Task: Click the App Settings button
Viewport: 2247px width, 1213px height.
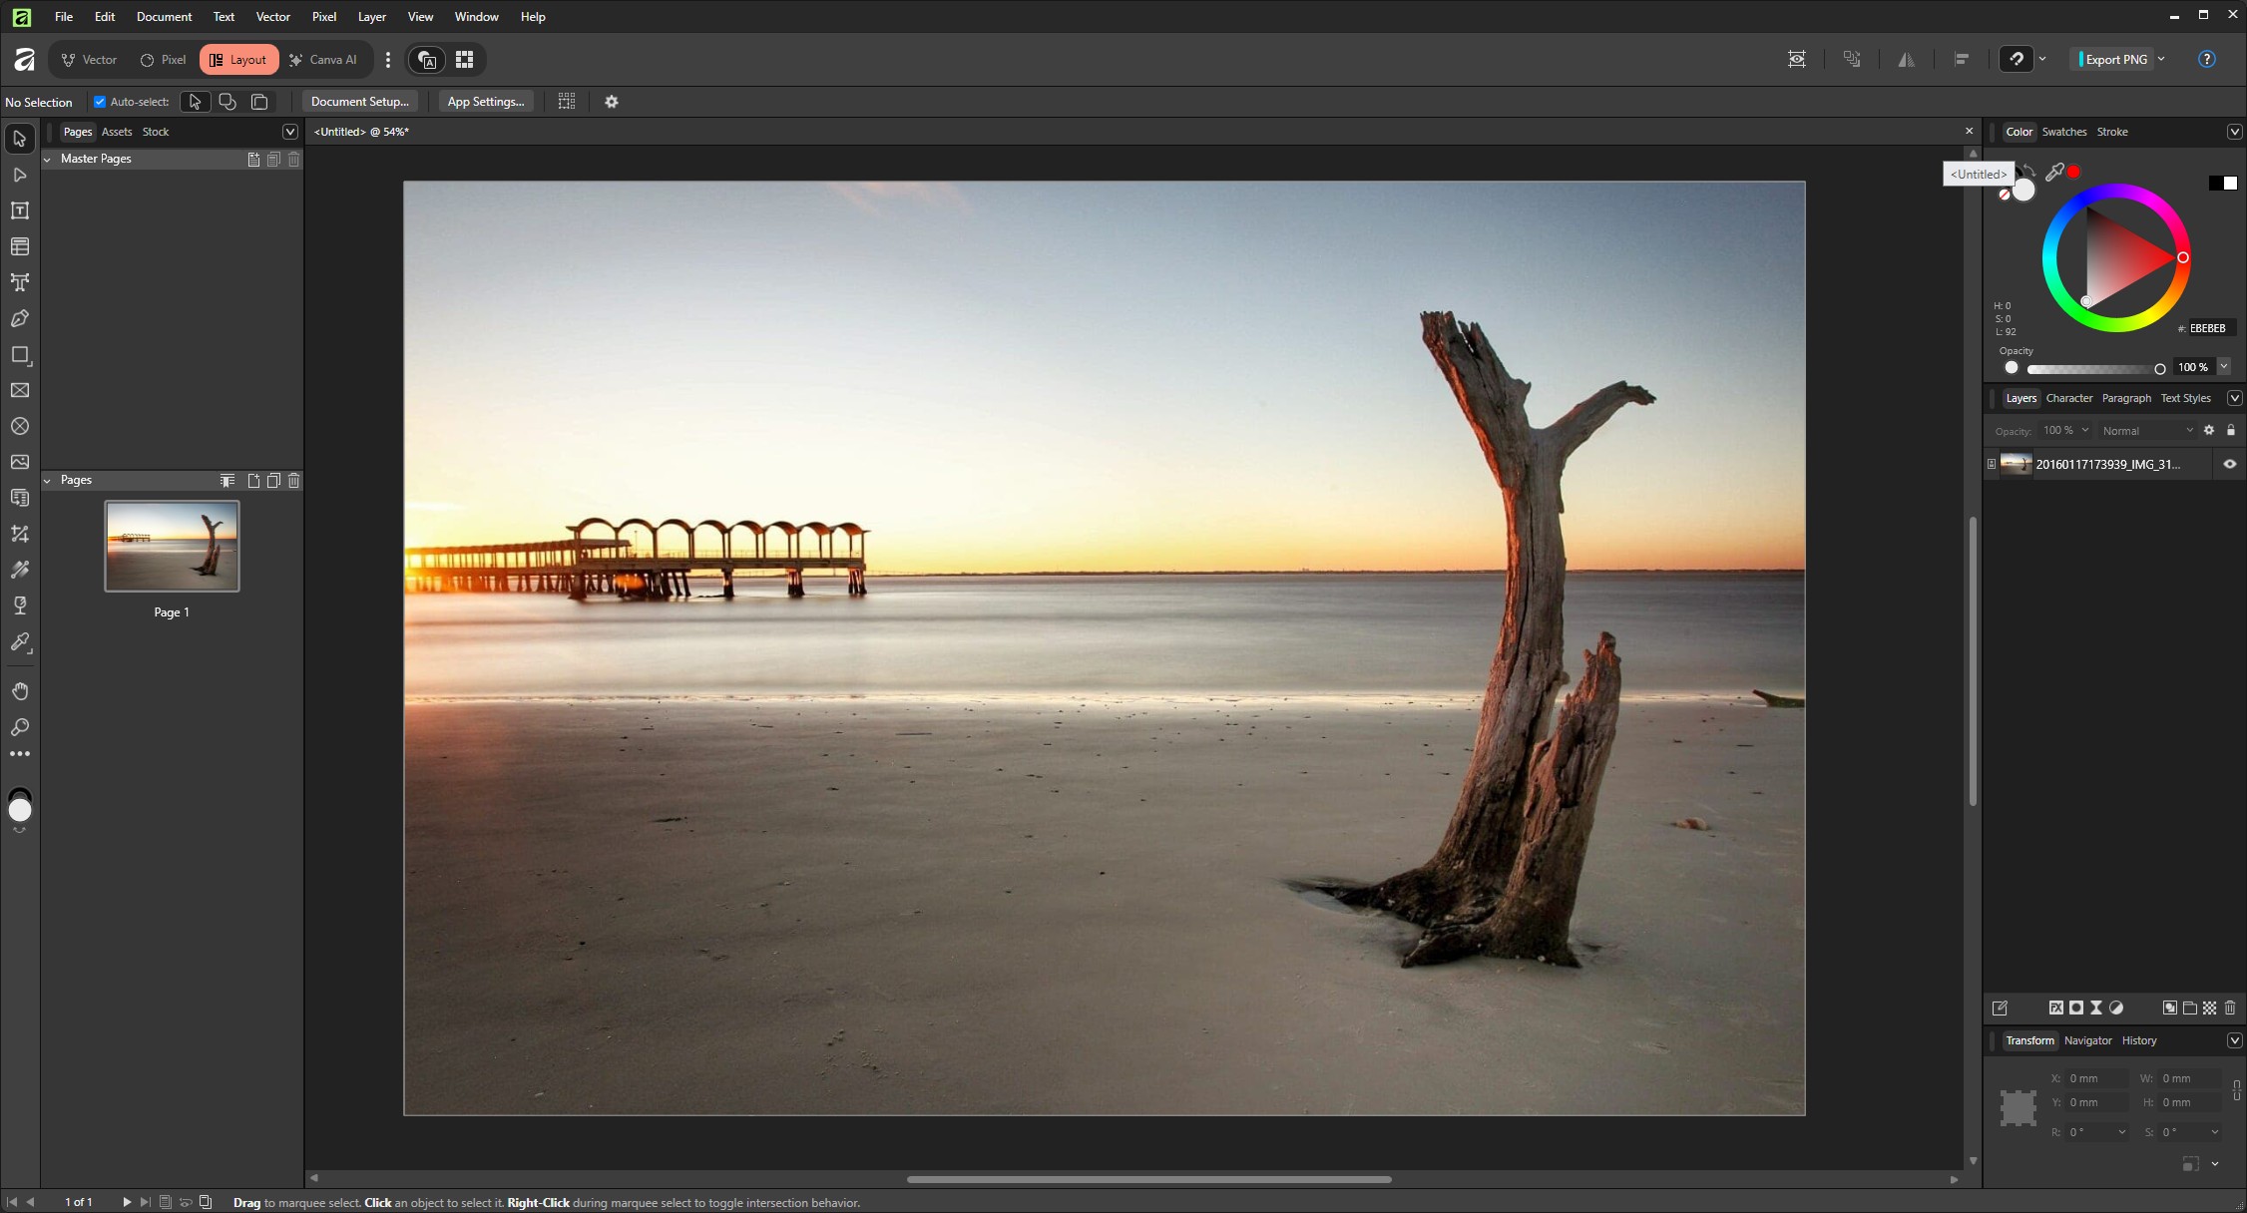Action: (485, 102)
